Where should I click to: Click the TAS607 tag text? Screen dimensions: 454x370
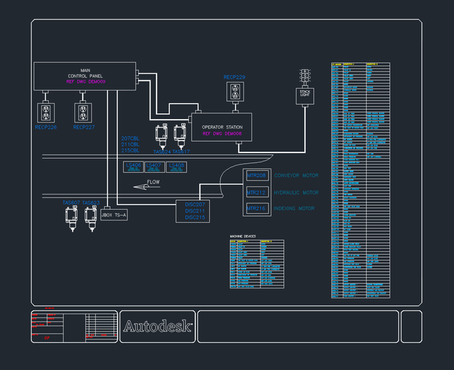[x=71, y=203]
